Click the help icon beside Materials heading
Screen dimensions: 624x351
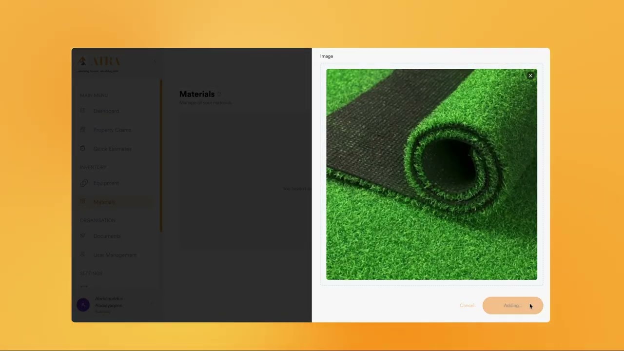click(219, 94)
